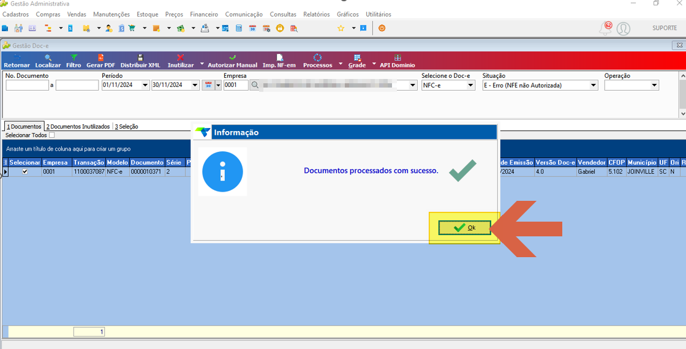Open the cash register toolbar icon
The image size is (686, 349).
click(x=205, y=28)
